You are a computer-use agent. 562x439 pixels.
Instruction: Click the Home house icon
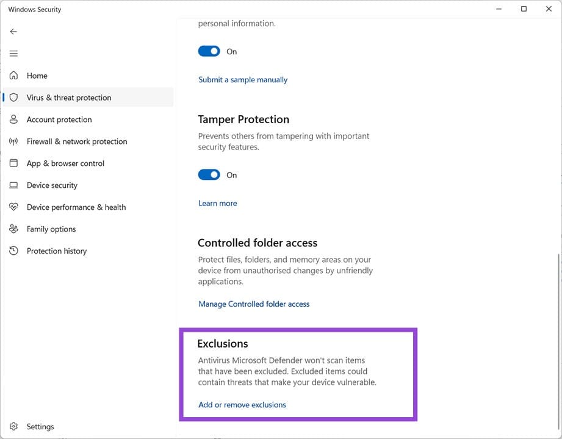tap(13, 76)
